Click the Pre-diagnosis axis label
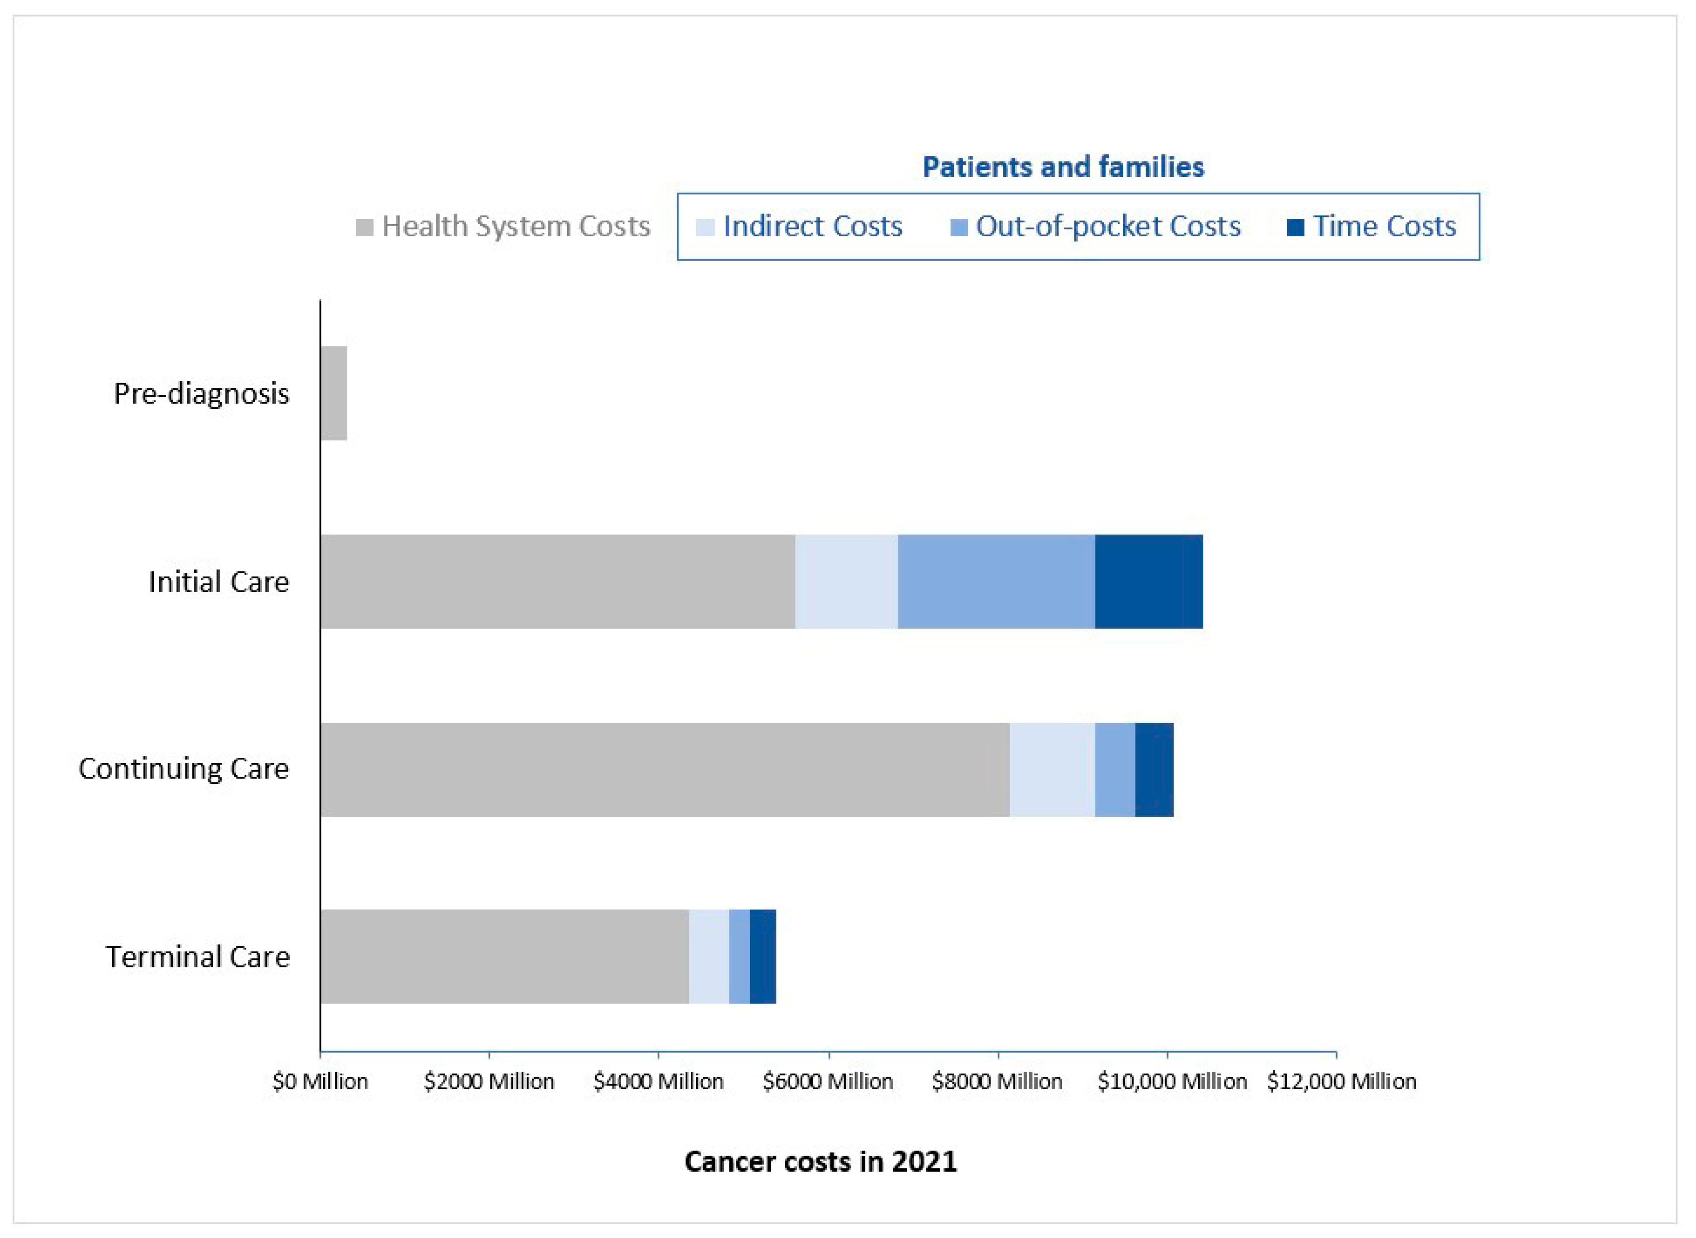Image resolution: width=1696 pixels, height=1238 pixels. coord(201,394)
